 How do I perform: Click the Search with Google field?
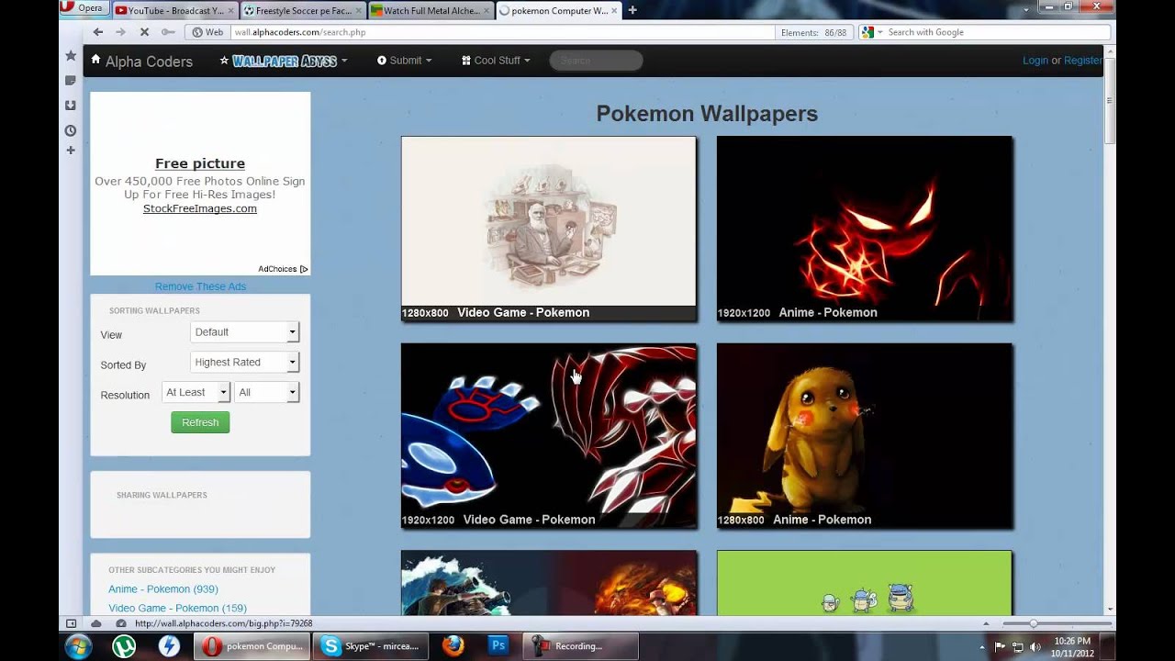997,32
